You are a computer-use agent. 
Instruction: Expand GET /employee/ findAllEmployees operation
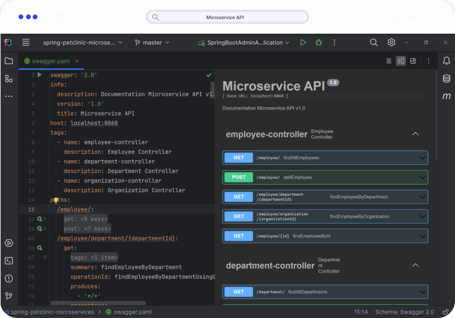tap(325, 158)
